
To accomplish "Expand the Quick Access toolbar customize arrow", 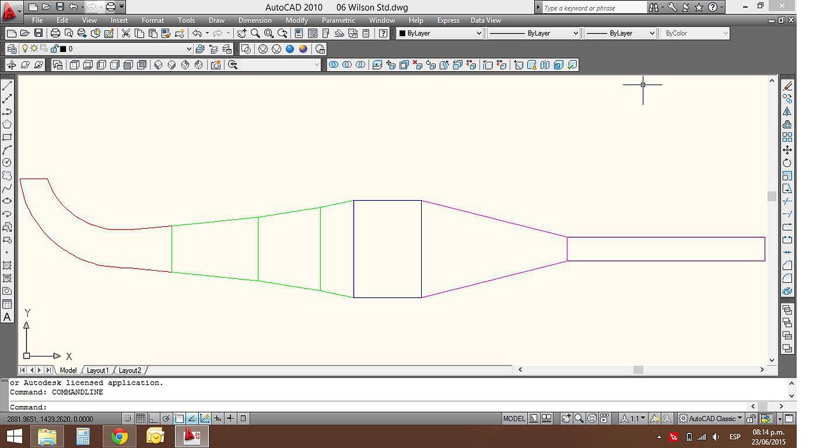I will 121,7.
